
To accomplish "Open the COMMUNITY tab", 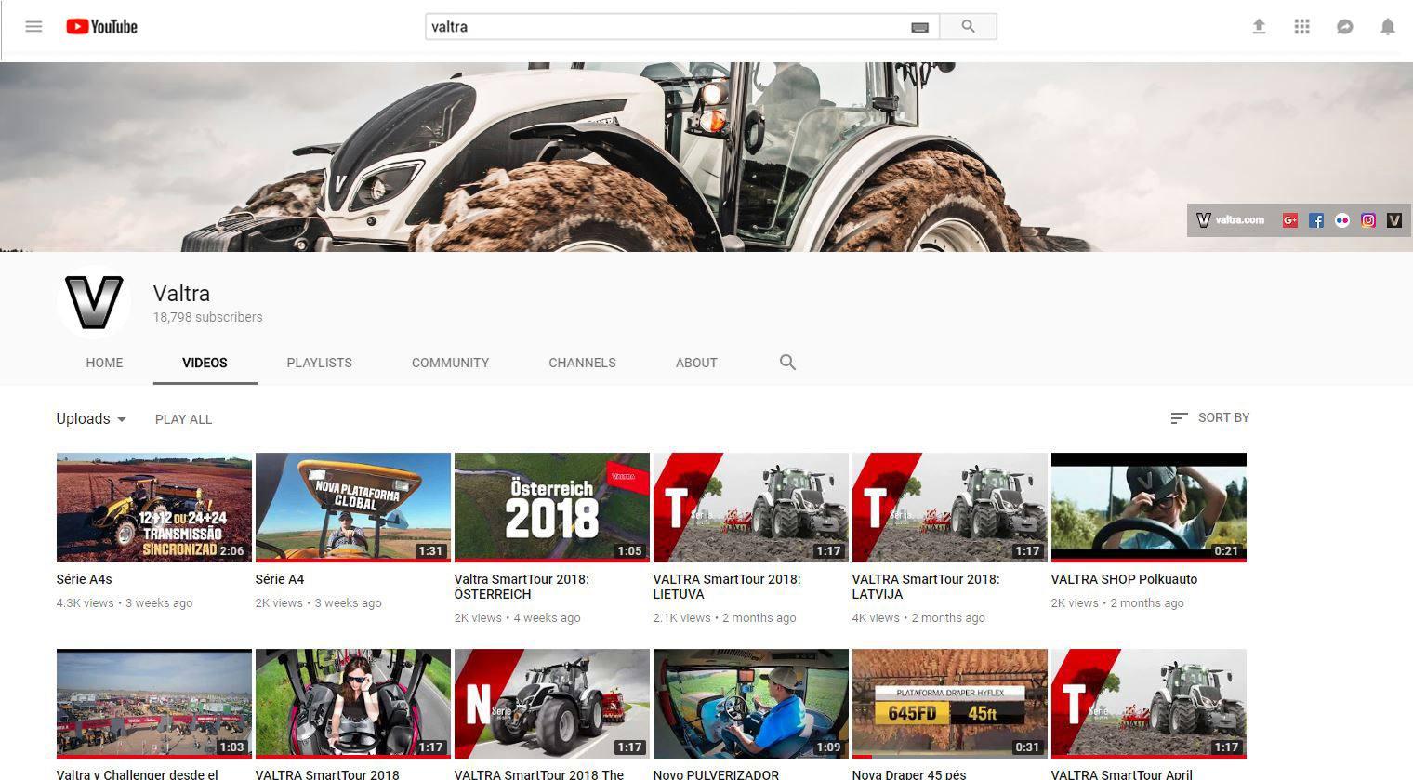I will point(450,363).
